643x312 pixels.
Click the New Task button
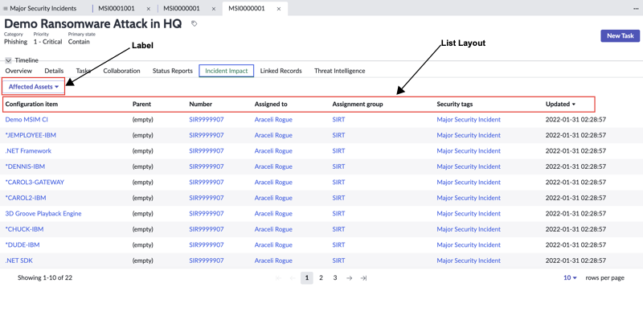(620, 35)
